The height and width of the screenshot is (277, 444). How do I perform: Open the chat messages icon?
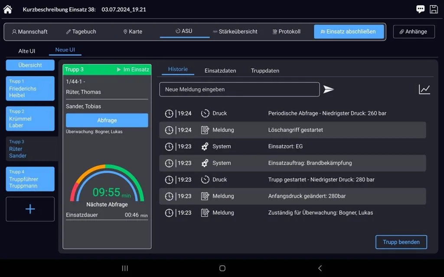[420, 9]
